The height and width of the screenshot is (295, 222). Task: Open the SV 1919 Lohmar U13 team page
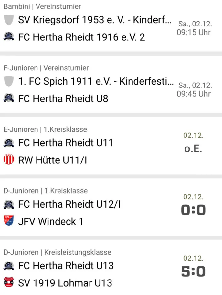pyautogui.click(x=65, y=283)
